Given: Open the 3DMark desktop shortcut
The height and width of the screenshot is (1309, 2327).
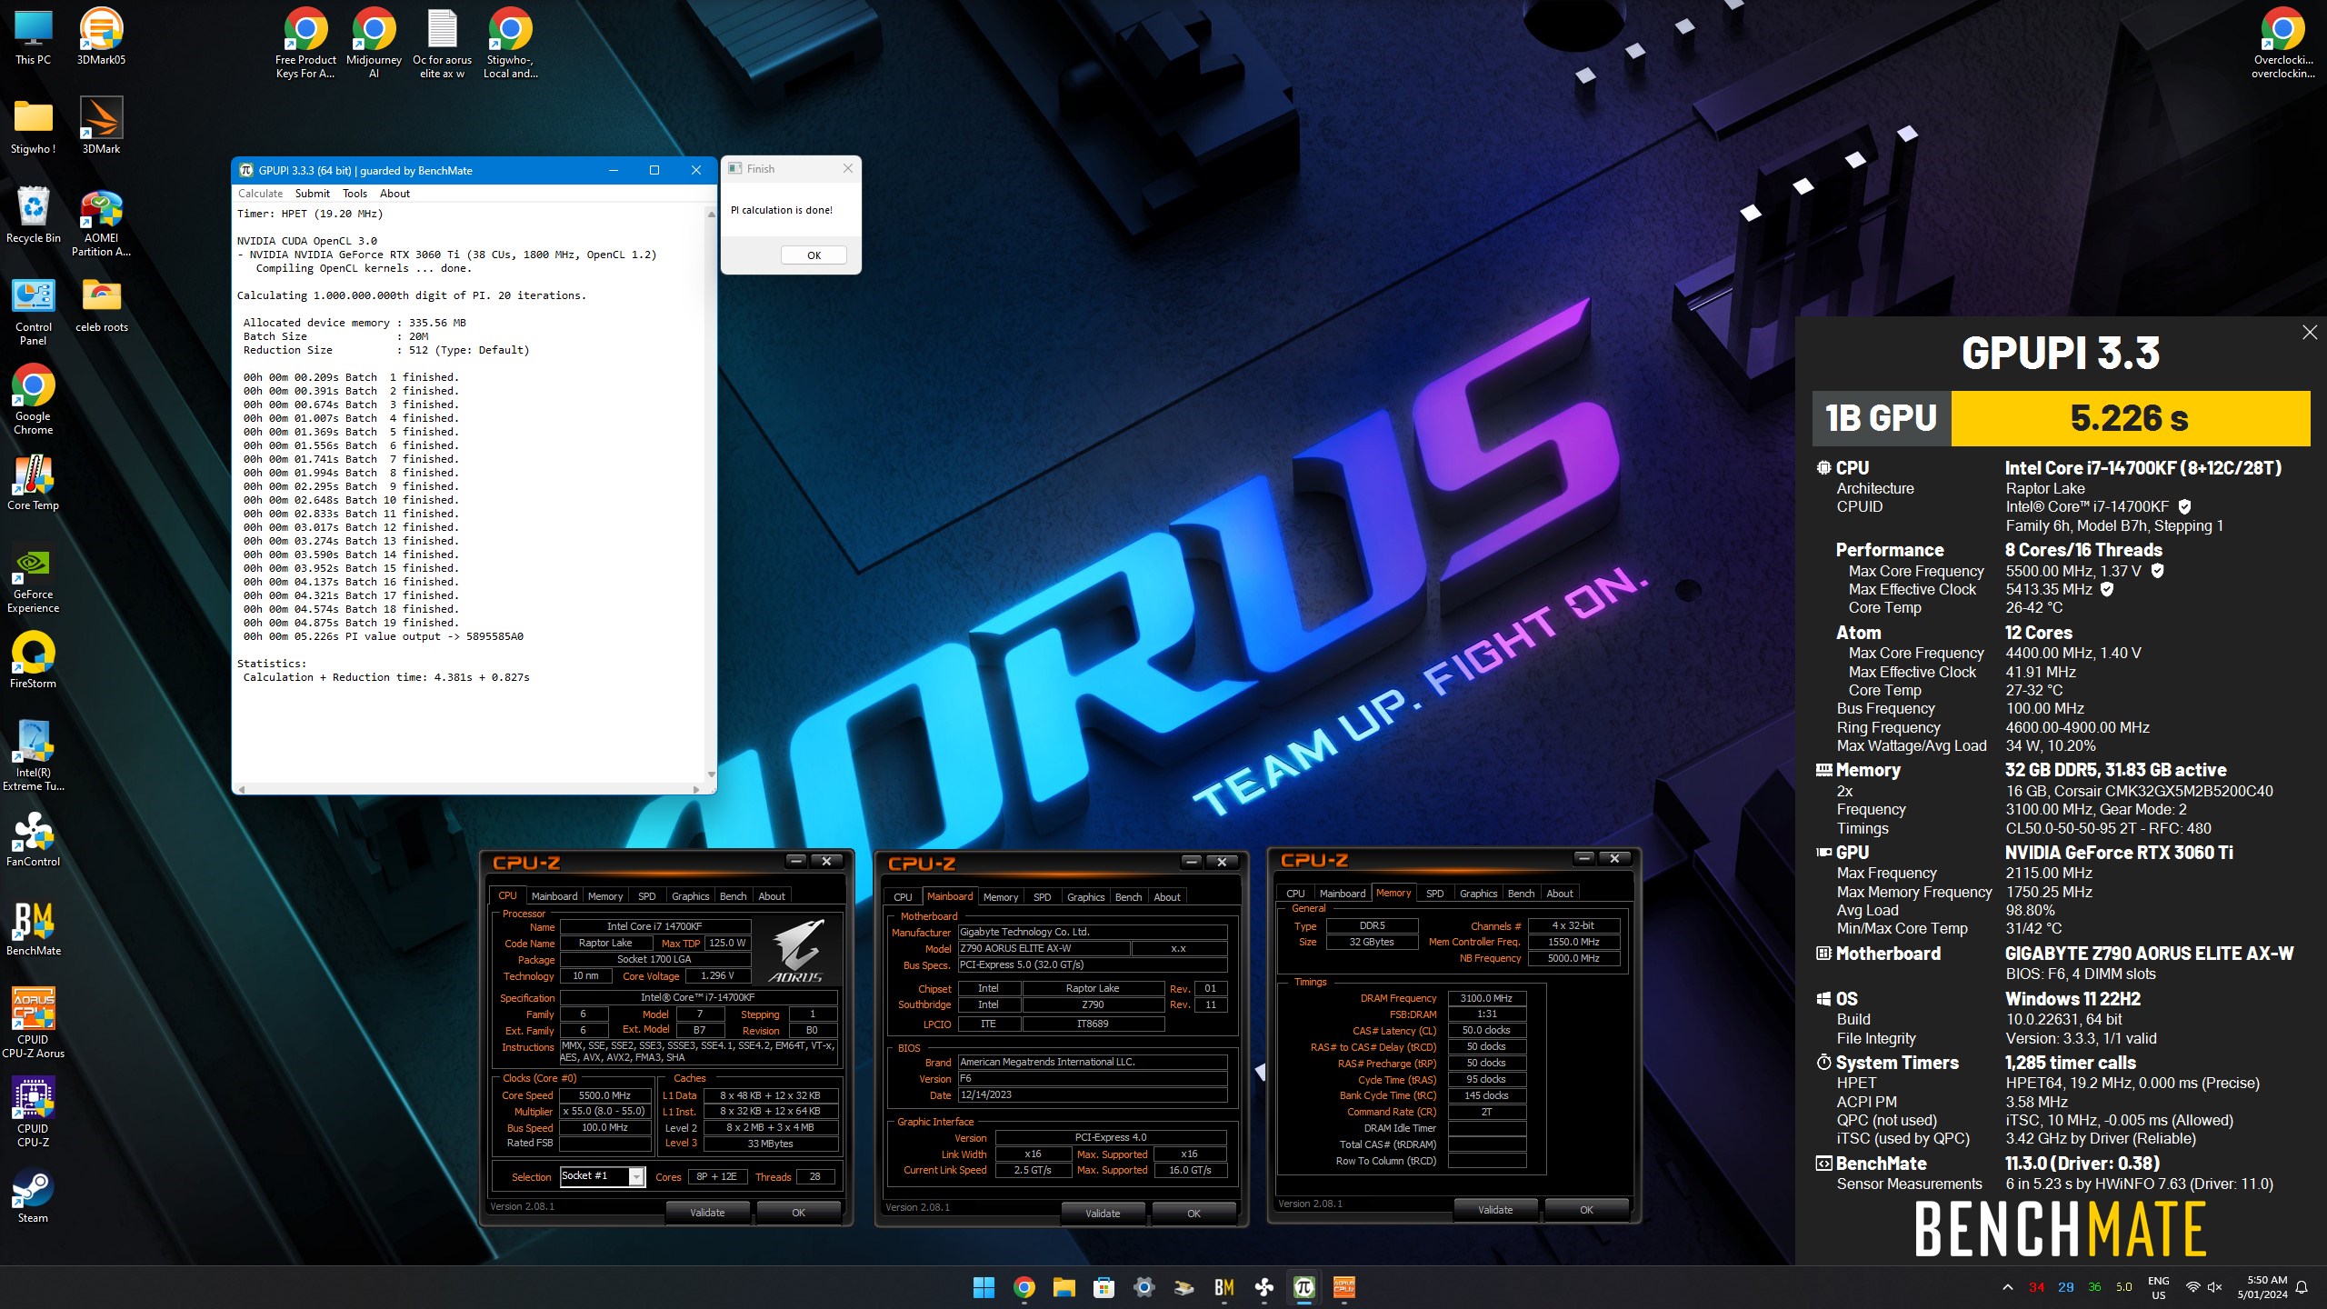Looking at the screenshot, I should tap(101, 126).
